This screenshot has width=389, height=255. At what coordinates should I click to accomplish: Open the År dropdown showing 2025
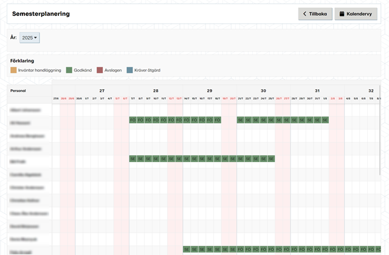tap(30, 38)
